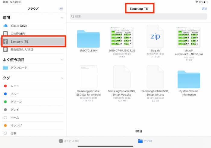Screen dimensions: 211x148
Task: Open 最近削除した項目 location
Action: tap(33, 49)
